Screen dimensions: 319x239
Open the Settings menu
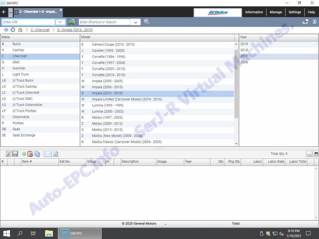tap(295, 12)
